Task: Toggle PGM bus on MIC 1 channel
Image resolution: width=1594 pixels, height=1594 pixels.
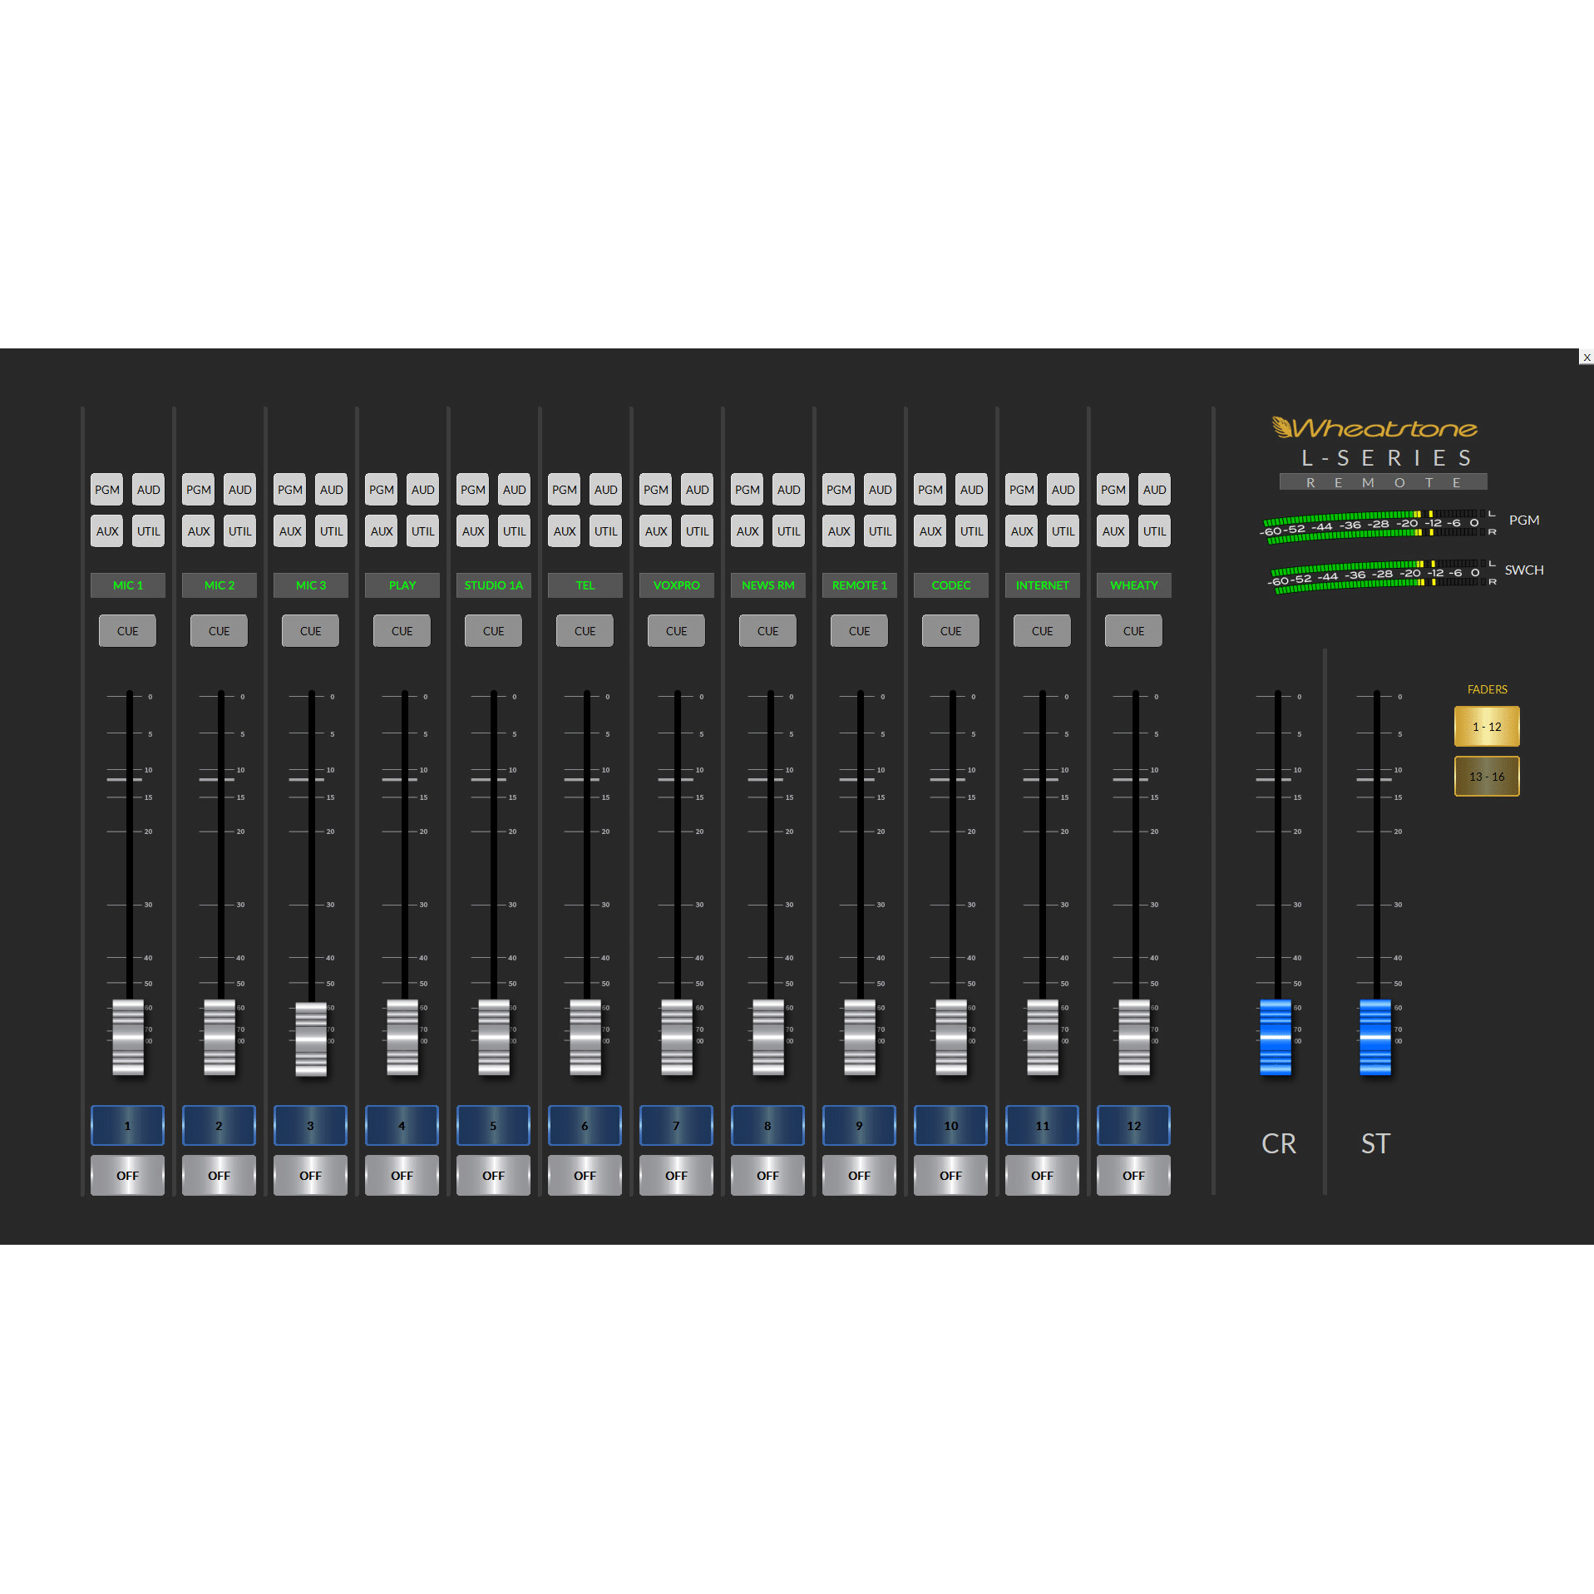Action: (x=106, y=490)
